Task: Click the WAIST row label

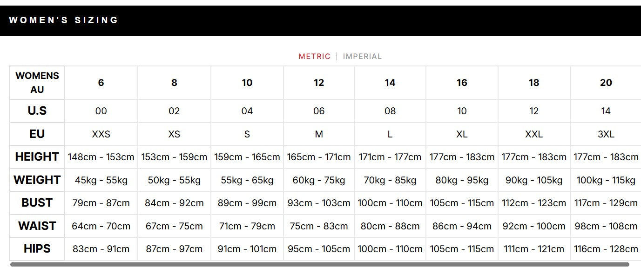Action: tap(37, 226)
